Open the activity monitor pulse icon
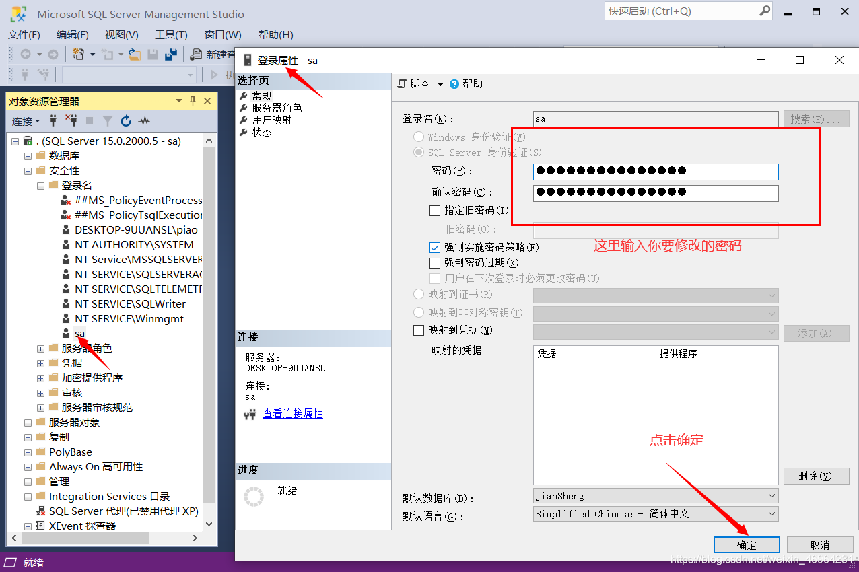859x572 pixels. 144,121
